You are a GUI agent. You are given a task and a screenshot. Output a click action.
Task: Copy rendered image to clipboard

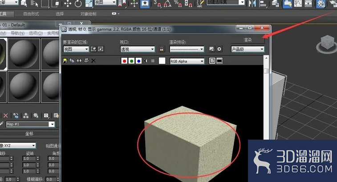coord(72,61)
